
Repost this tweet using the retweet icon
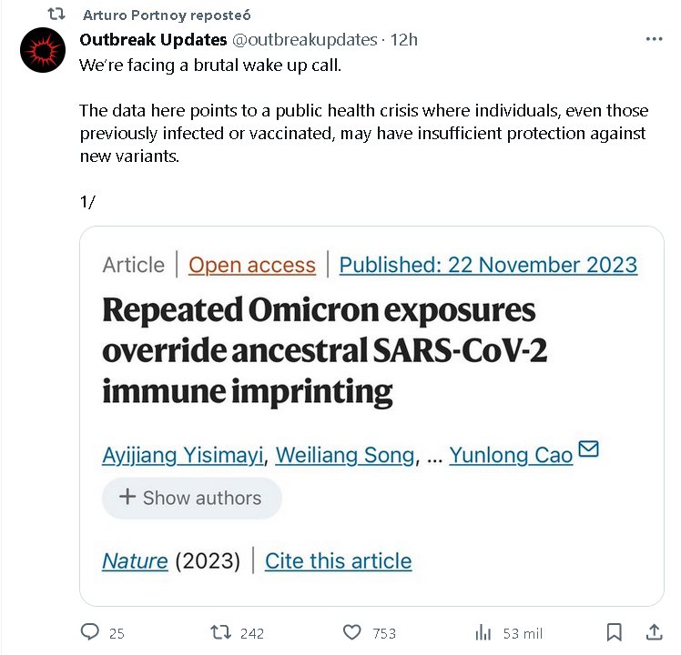[221, 632]
